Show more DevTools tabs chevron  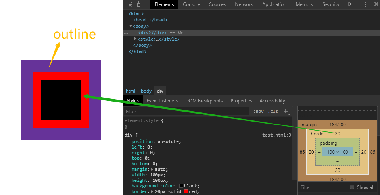[349, 4]
